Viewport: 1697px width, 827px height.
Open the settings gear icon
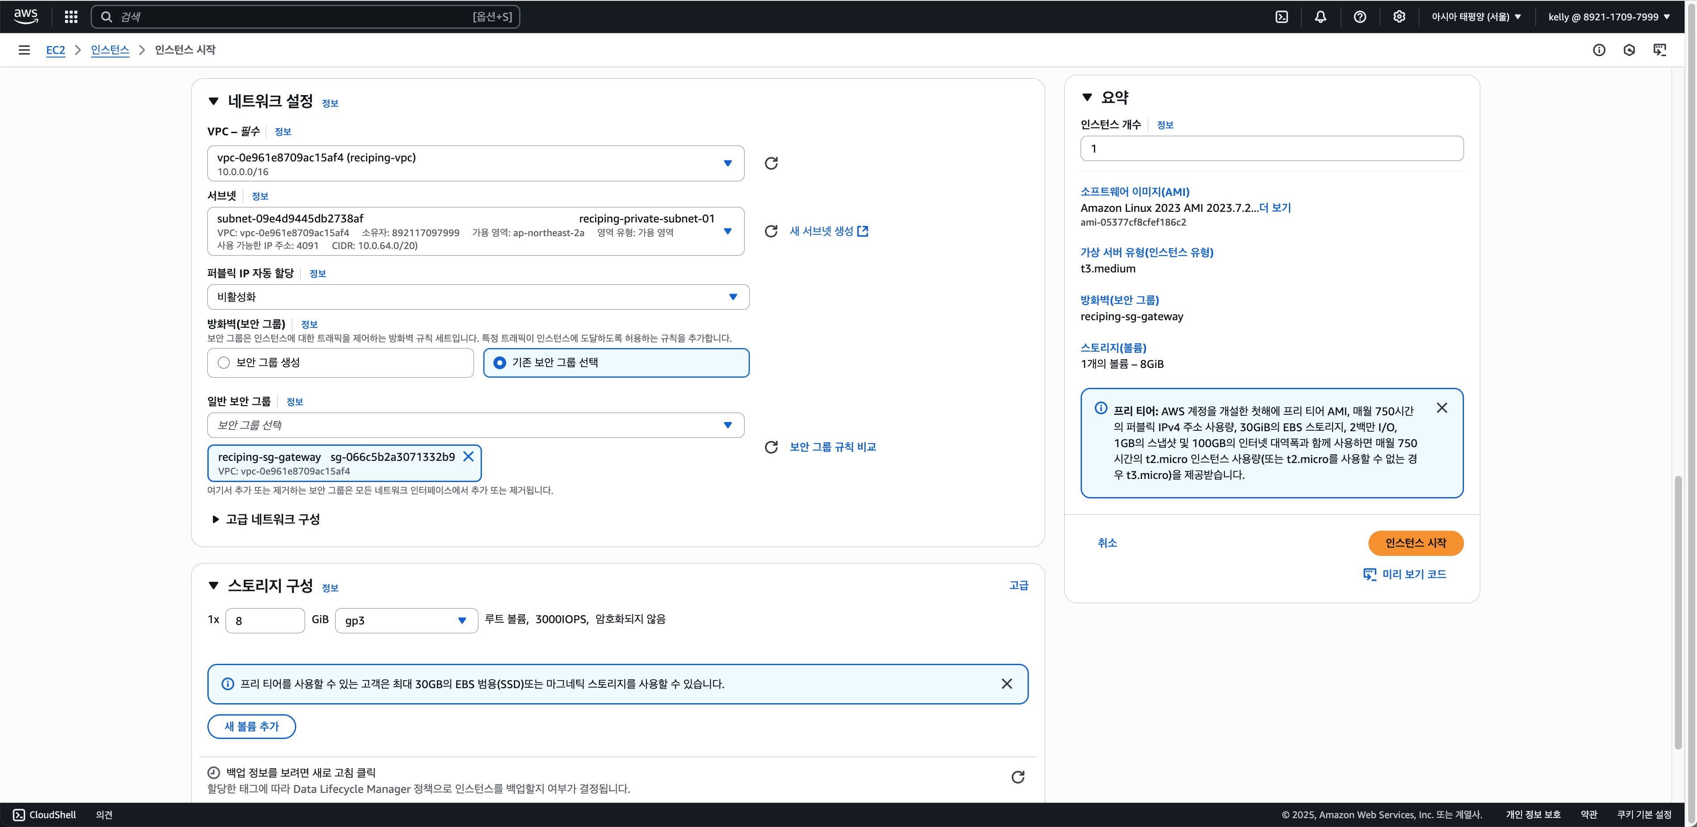1399,16
